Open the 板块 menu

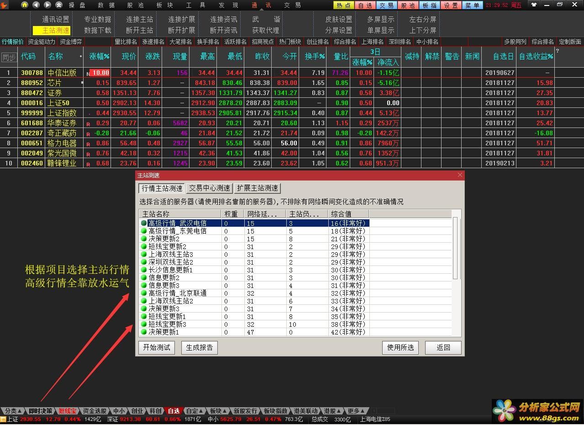165,5
